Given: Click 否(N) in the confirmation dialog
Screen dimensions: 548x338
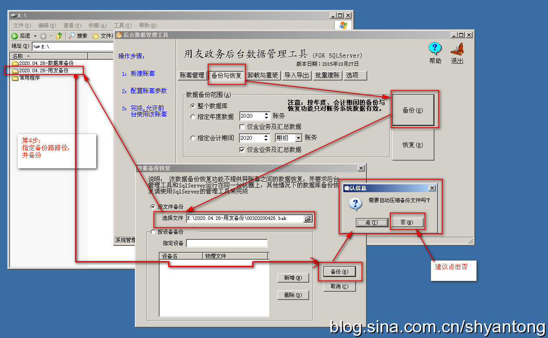Looking at the screenshot, I should click(406, 222).
